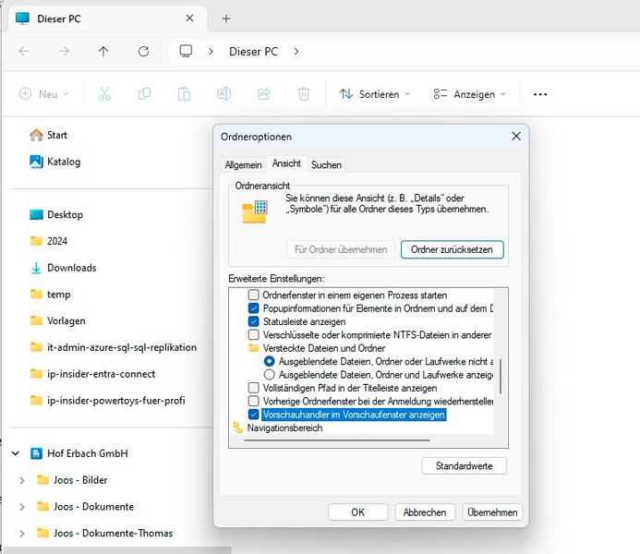The height and width of the screenshot is (554, 640).
Task: Open Vorlagen folder in sidebar
Action: (57, 320)
